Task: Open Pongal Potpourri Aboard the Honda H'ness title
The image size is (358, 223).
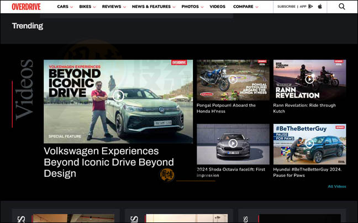Action: coord(226,108)
